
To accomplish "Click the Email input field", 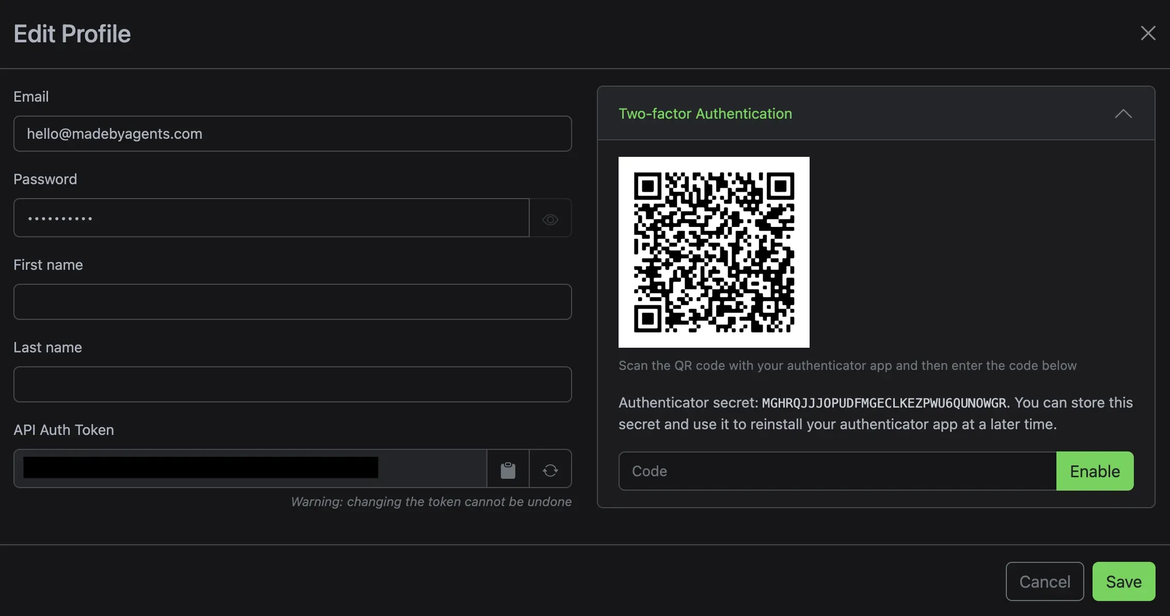I will [292, 134].
